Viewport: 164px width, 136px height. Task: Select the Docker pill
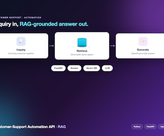pos(75,68)
